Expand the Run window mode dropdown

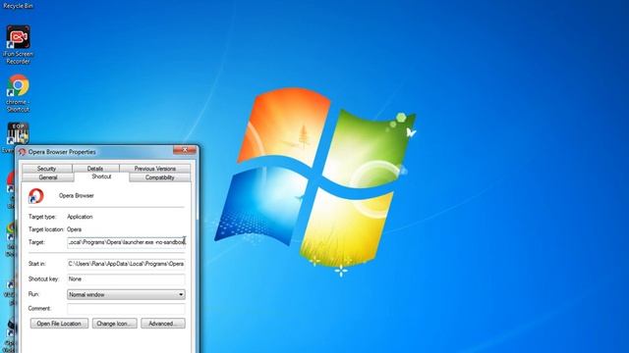coord(127,294)
